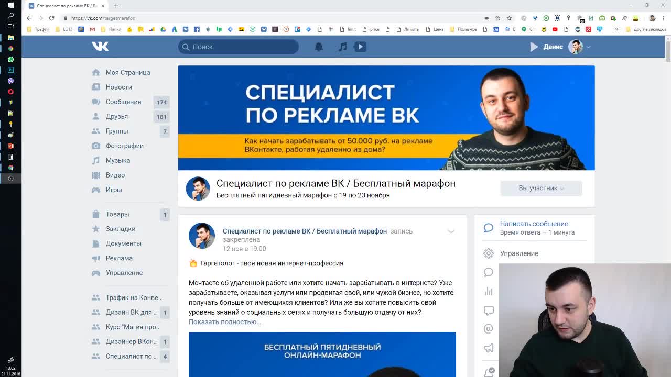Open Управление in the left sidebar

click(x=124, y=273)
